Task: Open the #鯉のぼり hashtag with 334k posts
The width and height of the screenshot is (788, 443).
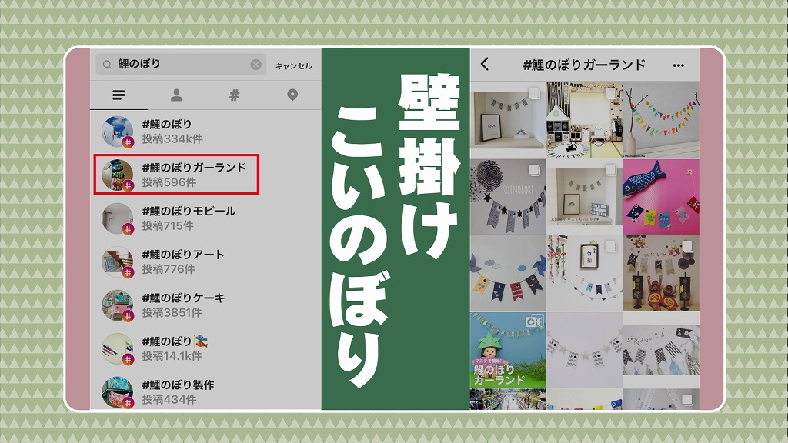Action: [205, 131]
